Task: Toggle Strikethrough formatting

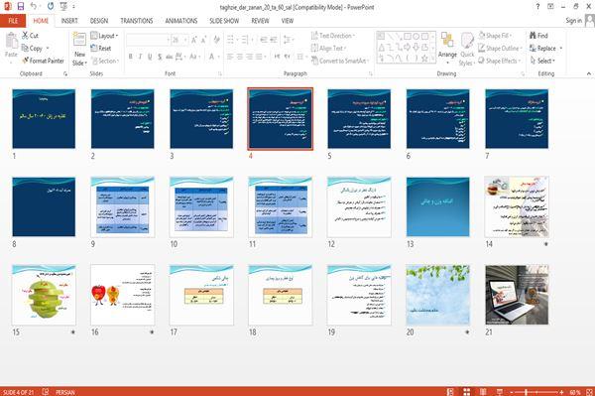Action: [x=169, y=57]
